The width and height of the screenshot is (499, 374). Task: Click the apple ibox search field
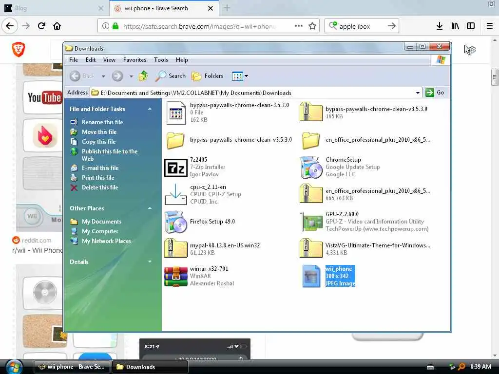pyautogui.click(x=361, y=26)
